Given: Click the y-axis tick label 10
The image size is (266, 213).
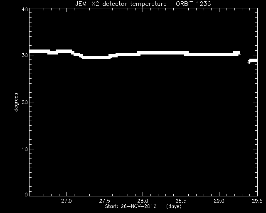Looking at the screenshot, I should point(25,149).
